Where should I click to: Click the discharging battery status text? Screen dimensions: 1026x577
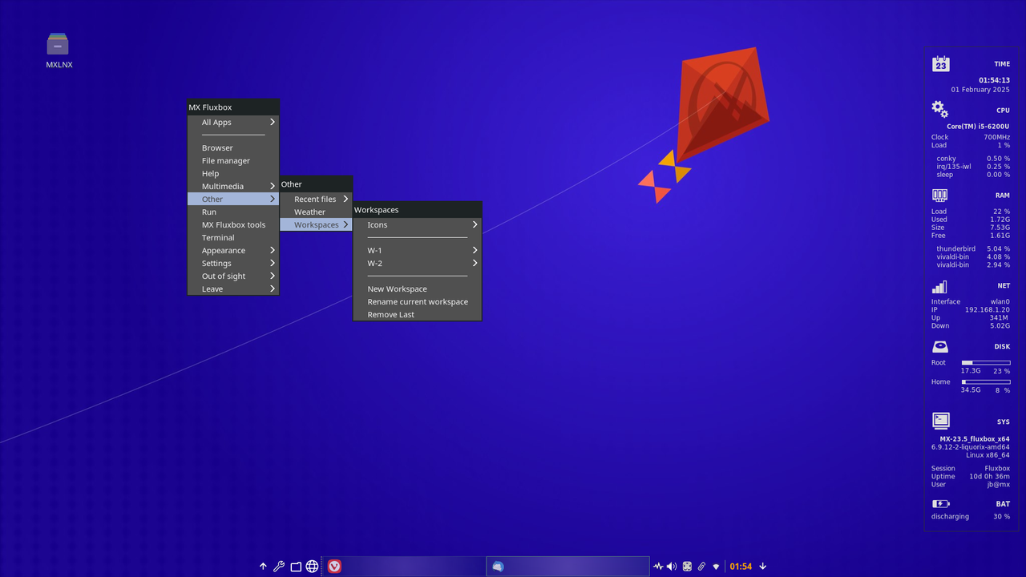(x=950, y=516)
